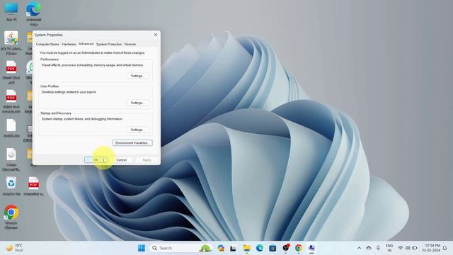Open the OBS Studio taskbar icon
Viewport: 453px width, 255px height.
click(x=286, y=248)
